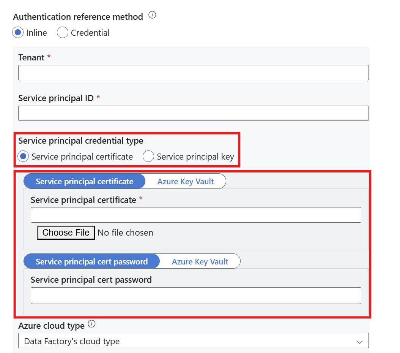This screenshot has width=400, height=353.
Task: Switch to Service principal certificate tab
Action: 84,182
